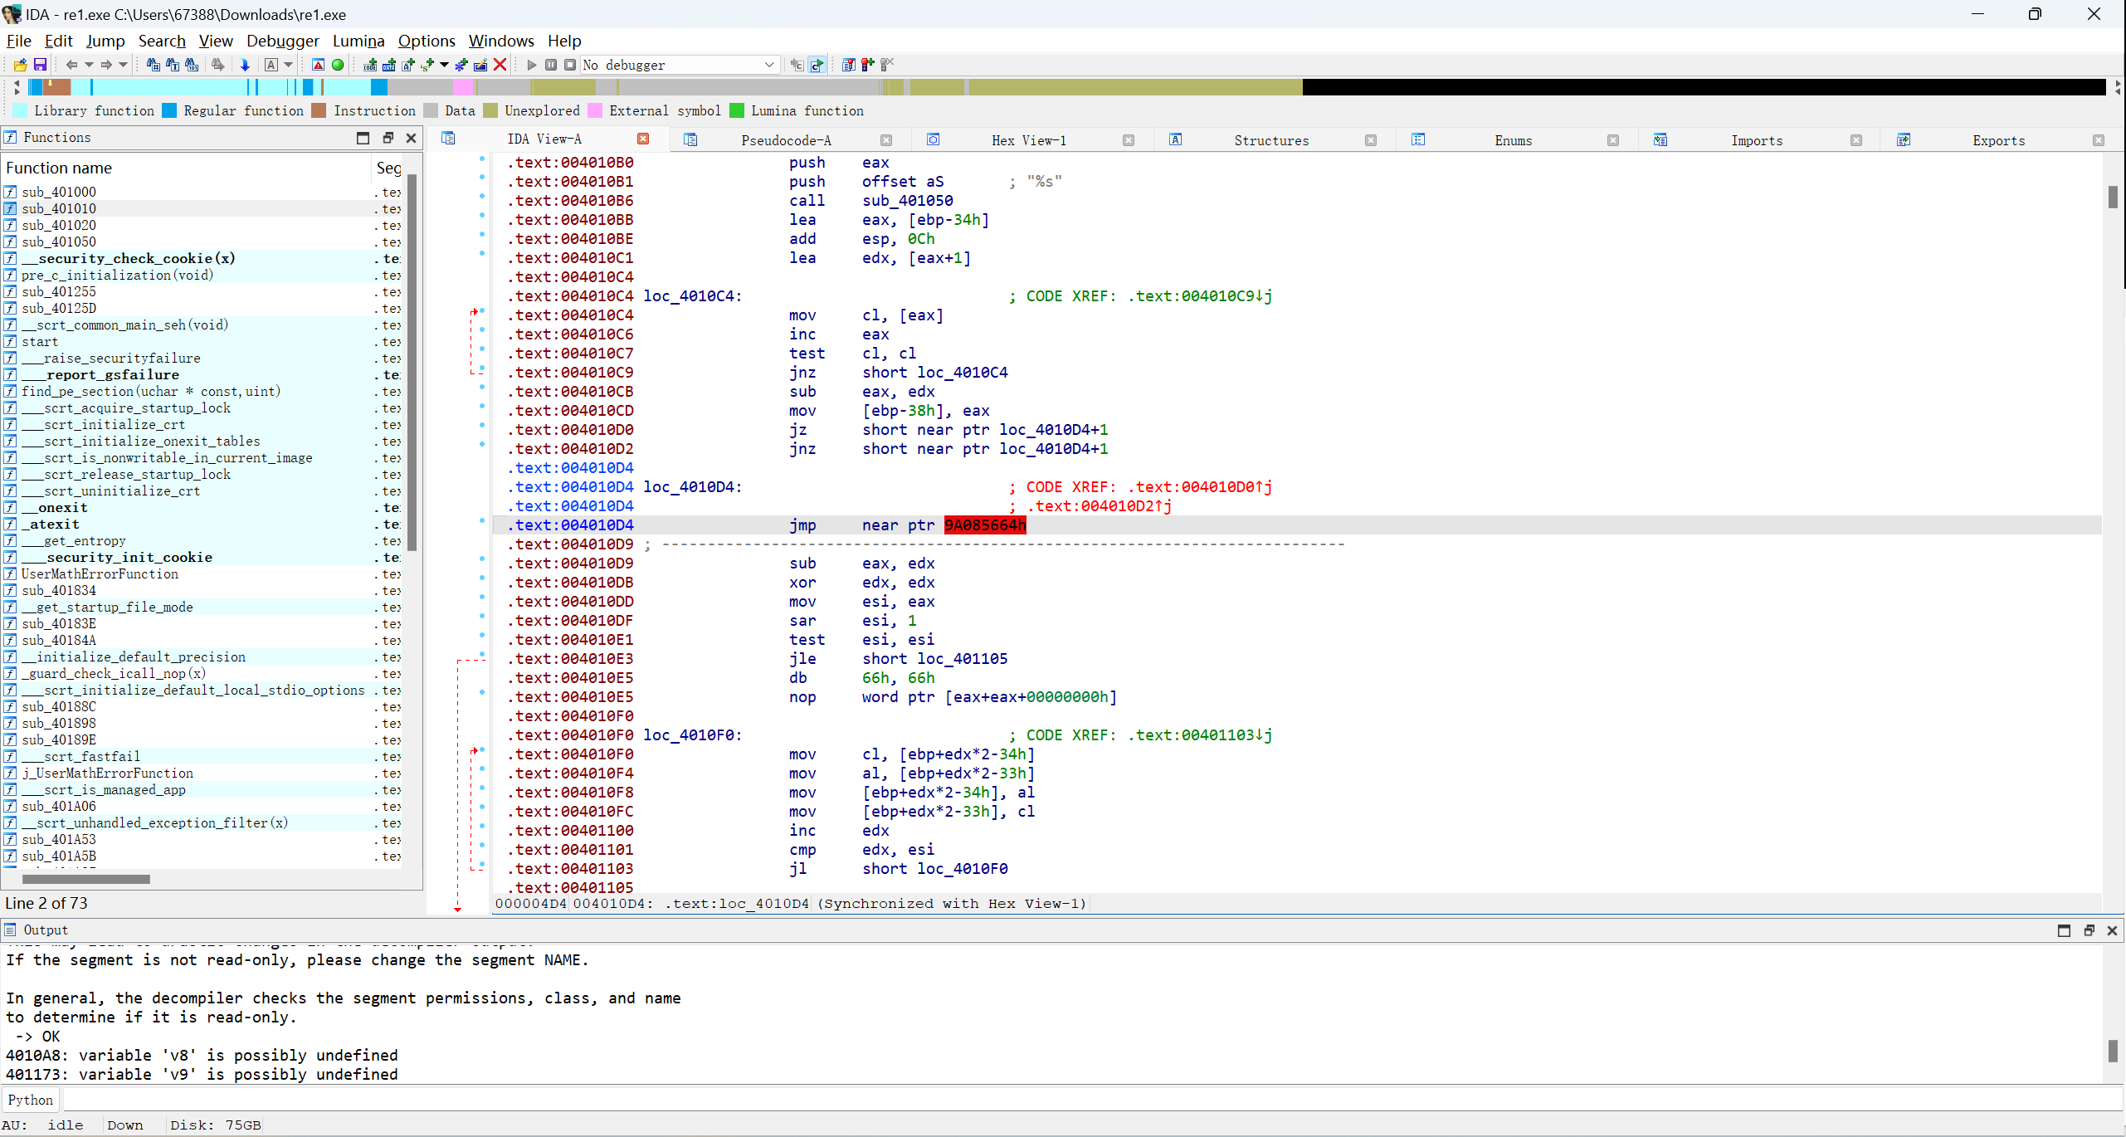This screenshot has width=2126, height=1137.
Task: Click the save database floppy icon
Action: pyautogui.click(x=40, y=65)
